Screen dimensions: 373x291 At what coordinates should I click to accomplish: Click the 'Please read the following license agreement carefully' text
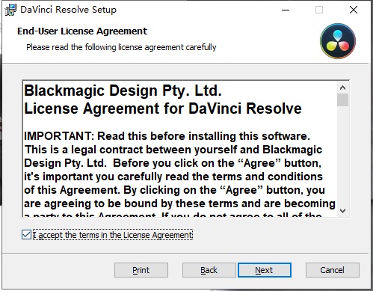pyautogui.click(x=121, y=47)
